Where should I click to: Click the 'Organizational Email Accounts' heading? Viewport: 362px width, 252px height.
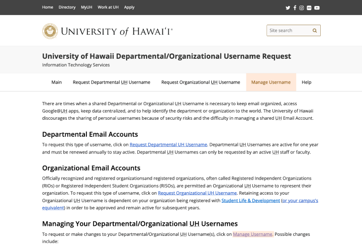coord(91,168)
